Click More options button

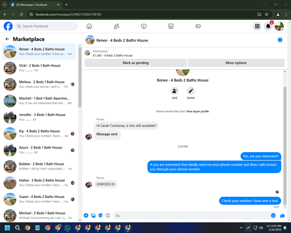pos(236,63)
